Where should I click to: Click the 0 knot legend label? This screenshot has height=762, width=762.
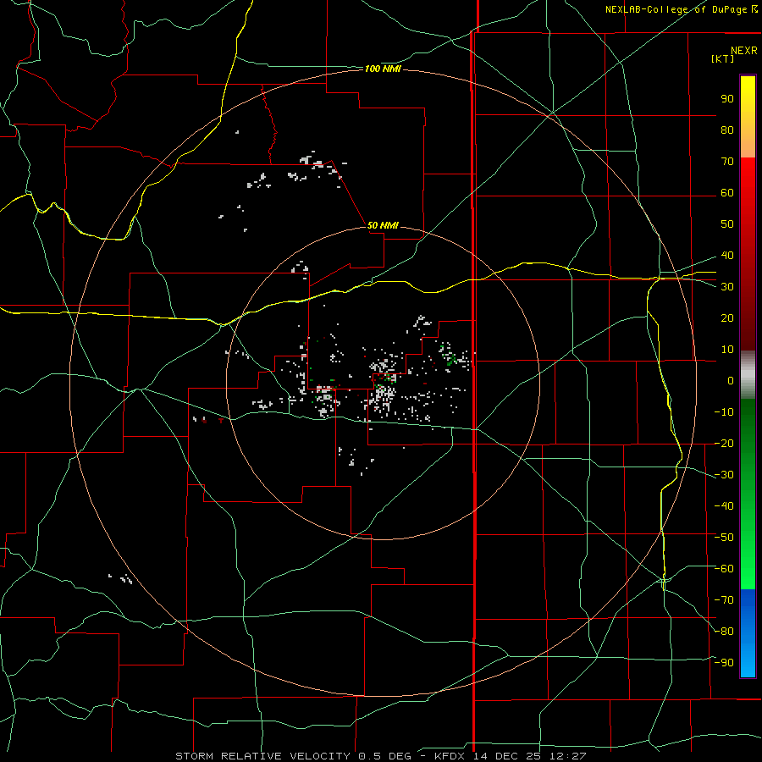(731, 380)
